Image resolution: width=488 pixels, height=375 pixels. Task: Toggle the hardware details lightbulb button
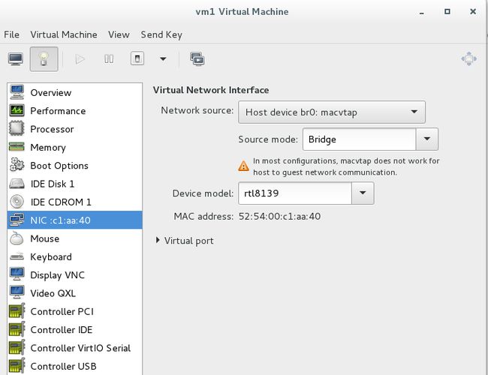tap(44, 58)
